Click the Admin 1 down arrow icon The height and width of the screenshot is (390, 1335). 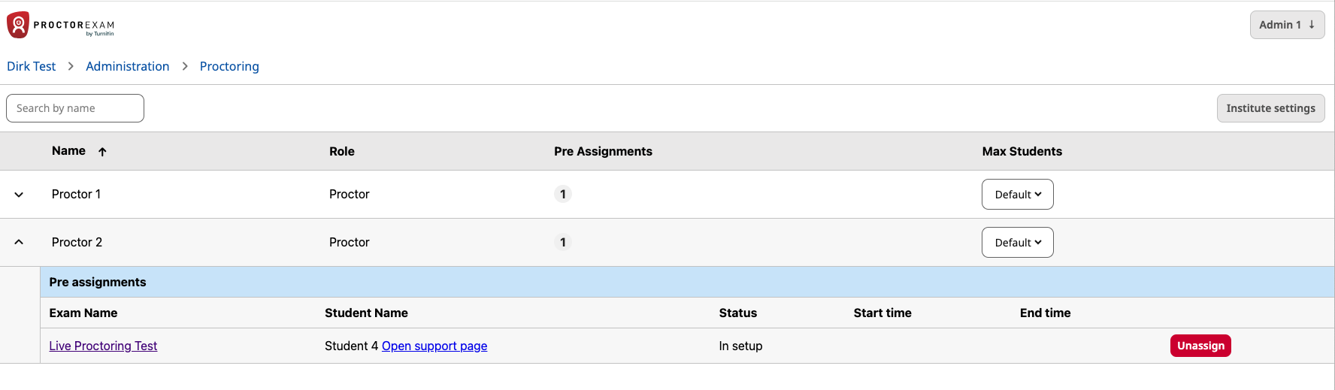click(1312, 25)
